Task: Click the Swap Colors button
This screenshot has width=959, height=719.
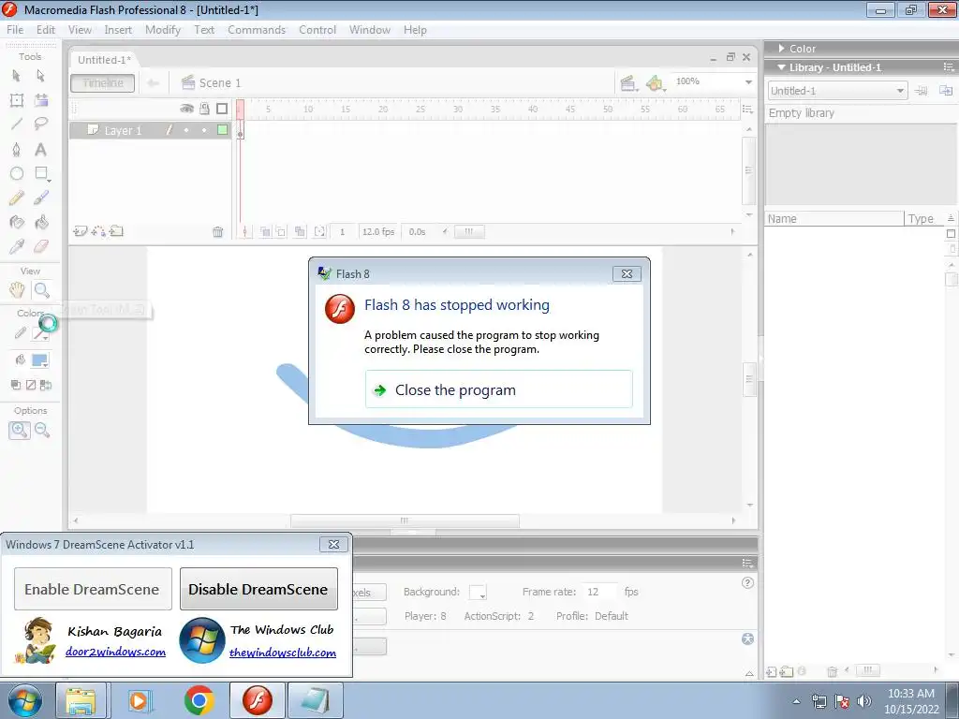Action: 45,385
